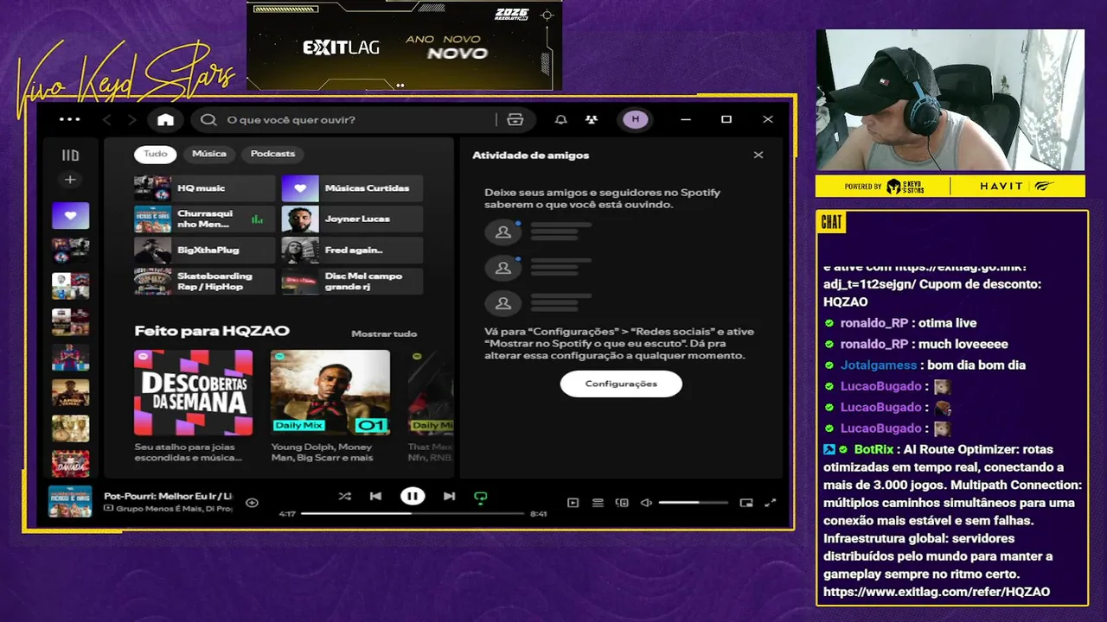Open 'Músicas Curtidas' tile

coord(352,188)
